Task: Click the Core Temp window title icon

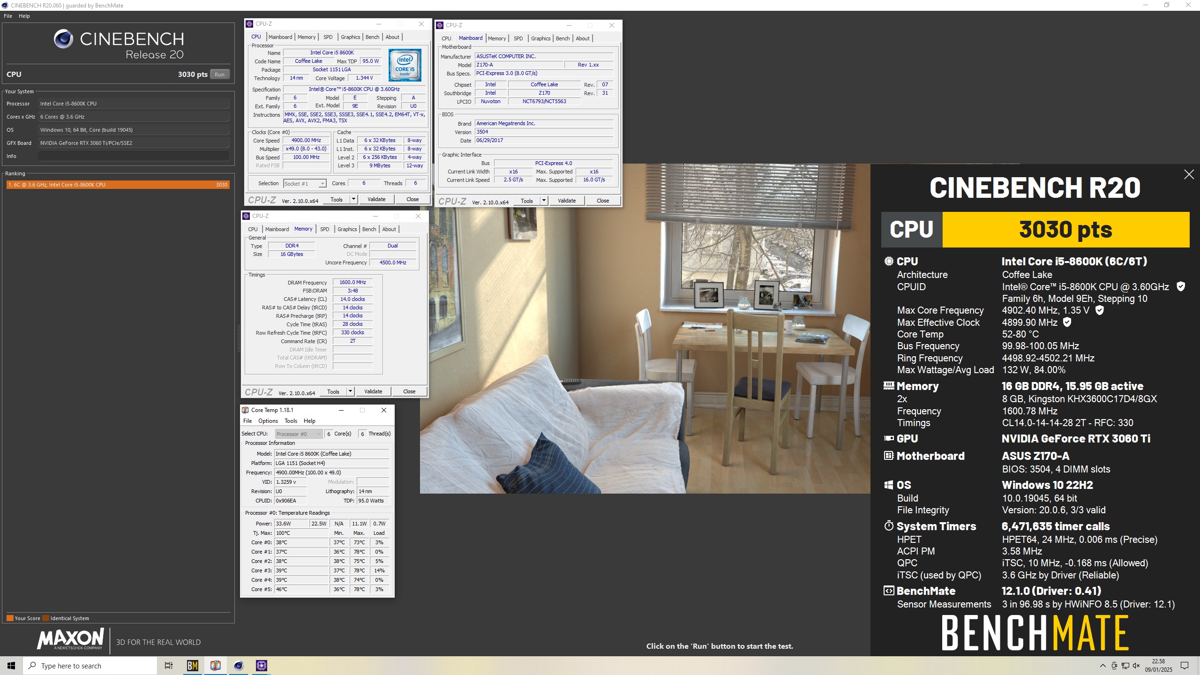Action: point(245,410)
